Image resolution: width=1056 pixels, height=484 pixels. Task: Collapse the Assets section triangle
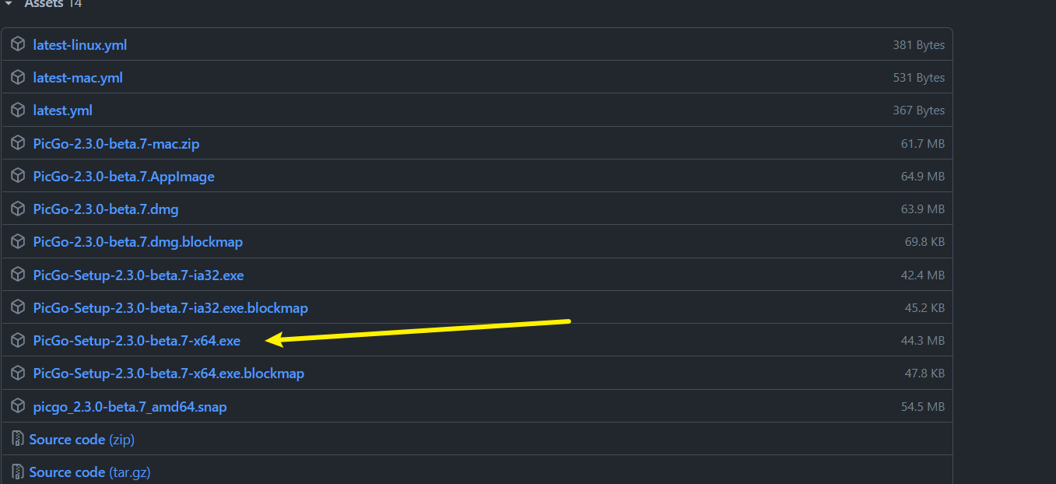pos(9,3)
